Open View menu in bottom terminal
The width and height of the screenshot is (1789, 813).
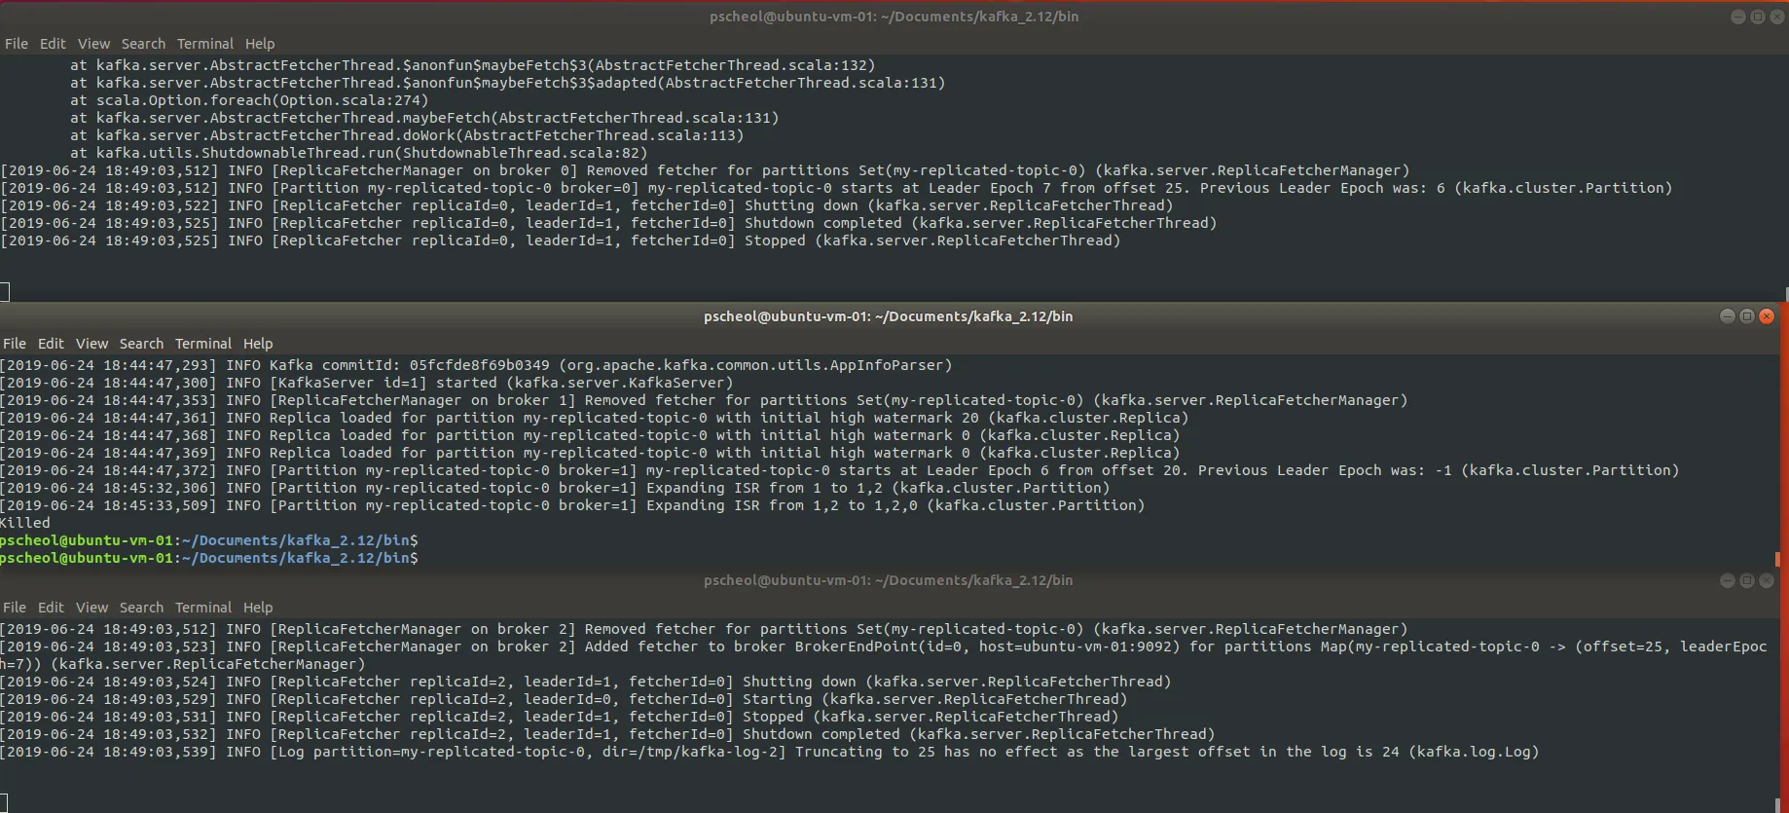point(91,608)
